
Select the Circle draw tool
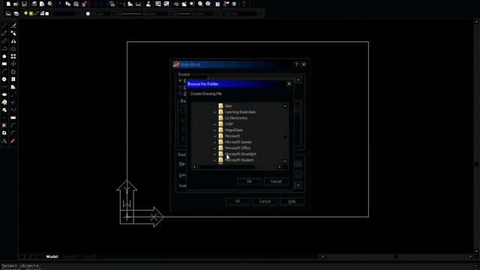point(4,79)
